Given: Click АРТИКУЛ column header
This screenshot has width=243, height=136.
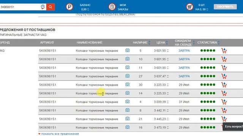Looking at the screenshot, I should [47, 43].
